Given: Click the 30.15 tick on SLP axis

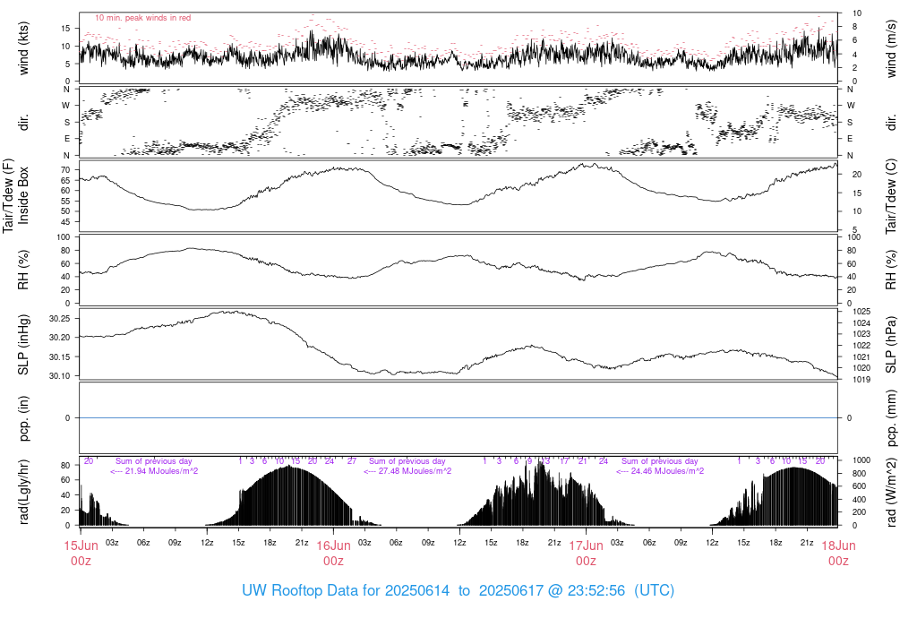Looking at the screenshot, I should point(60,356).
